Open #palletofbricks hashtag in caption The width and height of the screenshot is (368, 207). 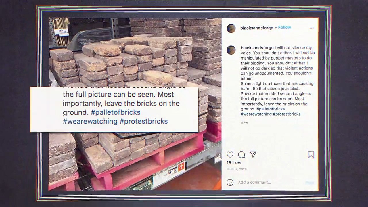271,109
